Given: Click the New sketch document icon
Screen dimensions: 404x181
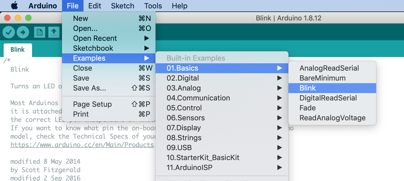Looking at the screenshot, I should 40,32.
